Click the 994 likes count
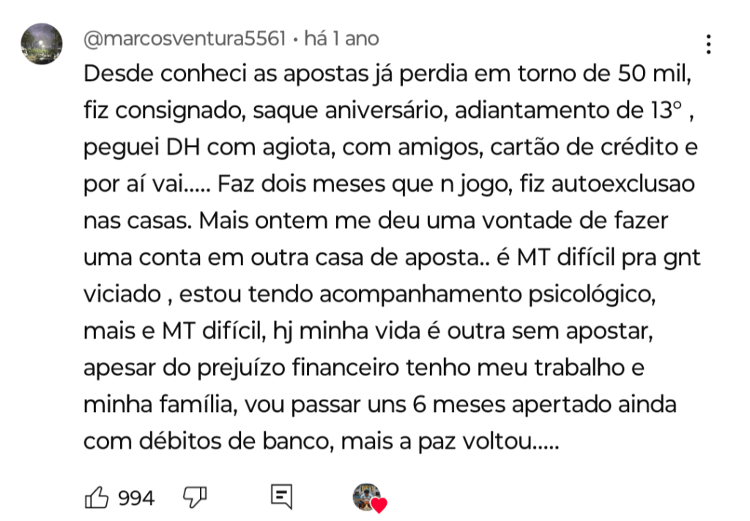Screen dimensions: 750x521 pyautogui.click(x=136, y=498)
